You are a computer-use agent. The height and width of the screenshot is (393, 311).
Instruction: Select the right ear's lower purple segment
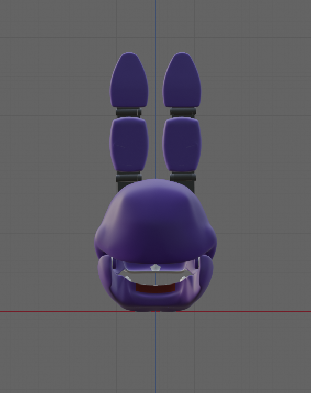[x=182, y=145]
